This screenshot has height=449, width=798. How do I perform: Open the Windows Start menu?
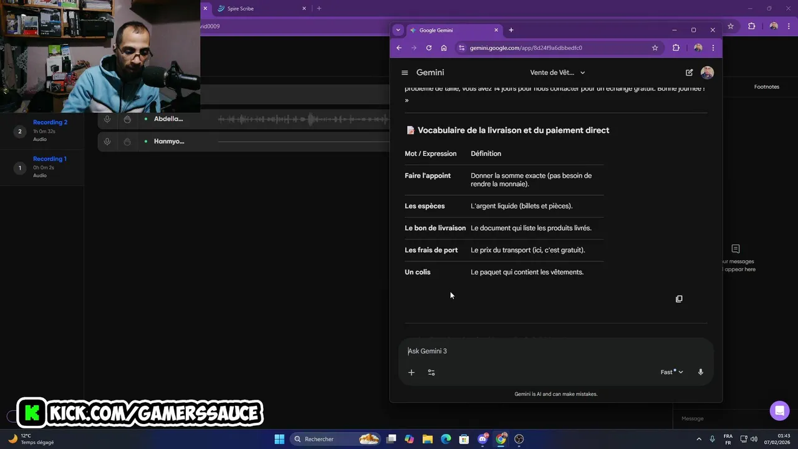tap(279, 439)
